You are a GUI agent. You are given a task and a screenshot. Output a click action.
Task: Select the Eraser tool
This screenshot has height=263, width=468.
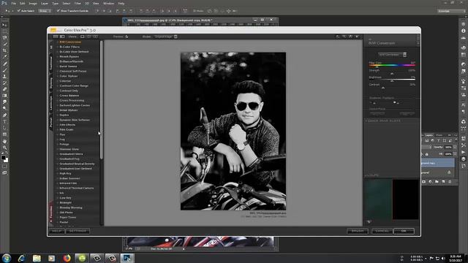pos(4,89)
